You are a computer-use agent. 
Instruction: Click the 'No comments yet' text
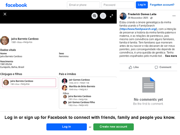click(x=148, y=99)
